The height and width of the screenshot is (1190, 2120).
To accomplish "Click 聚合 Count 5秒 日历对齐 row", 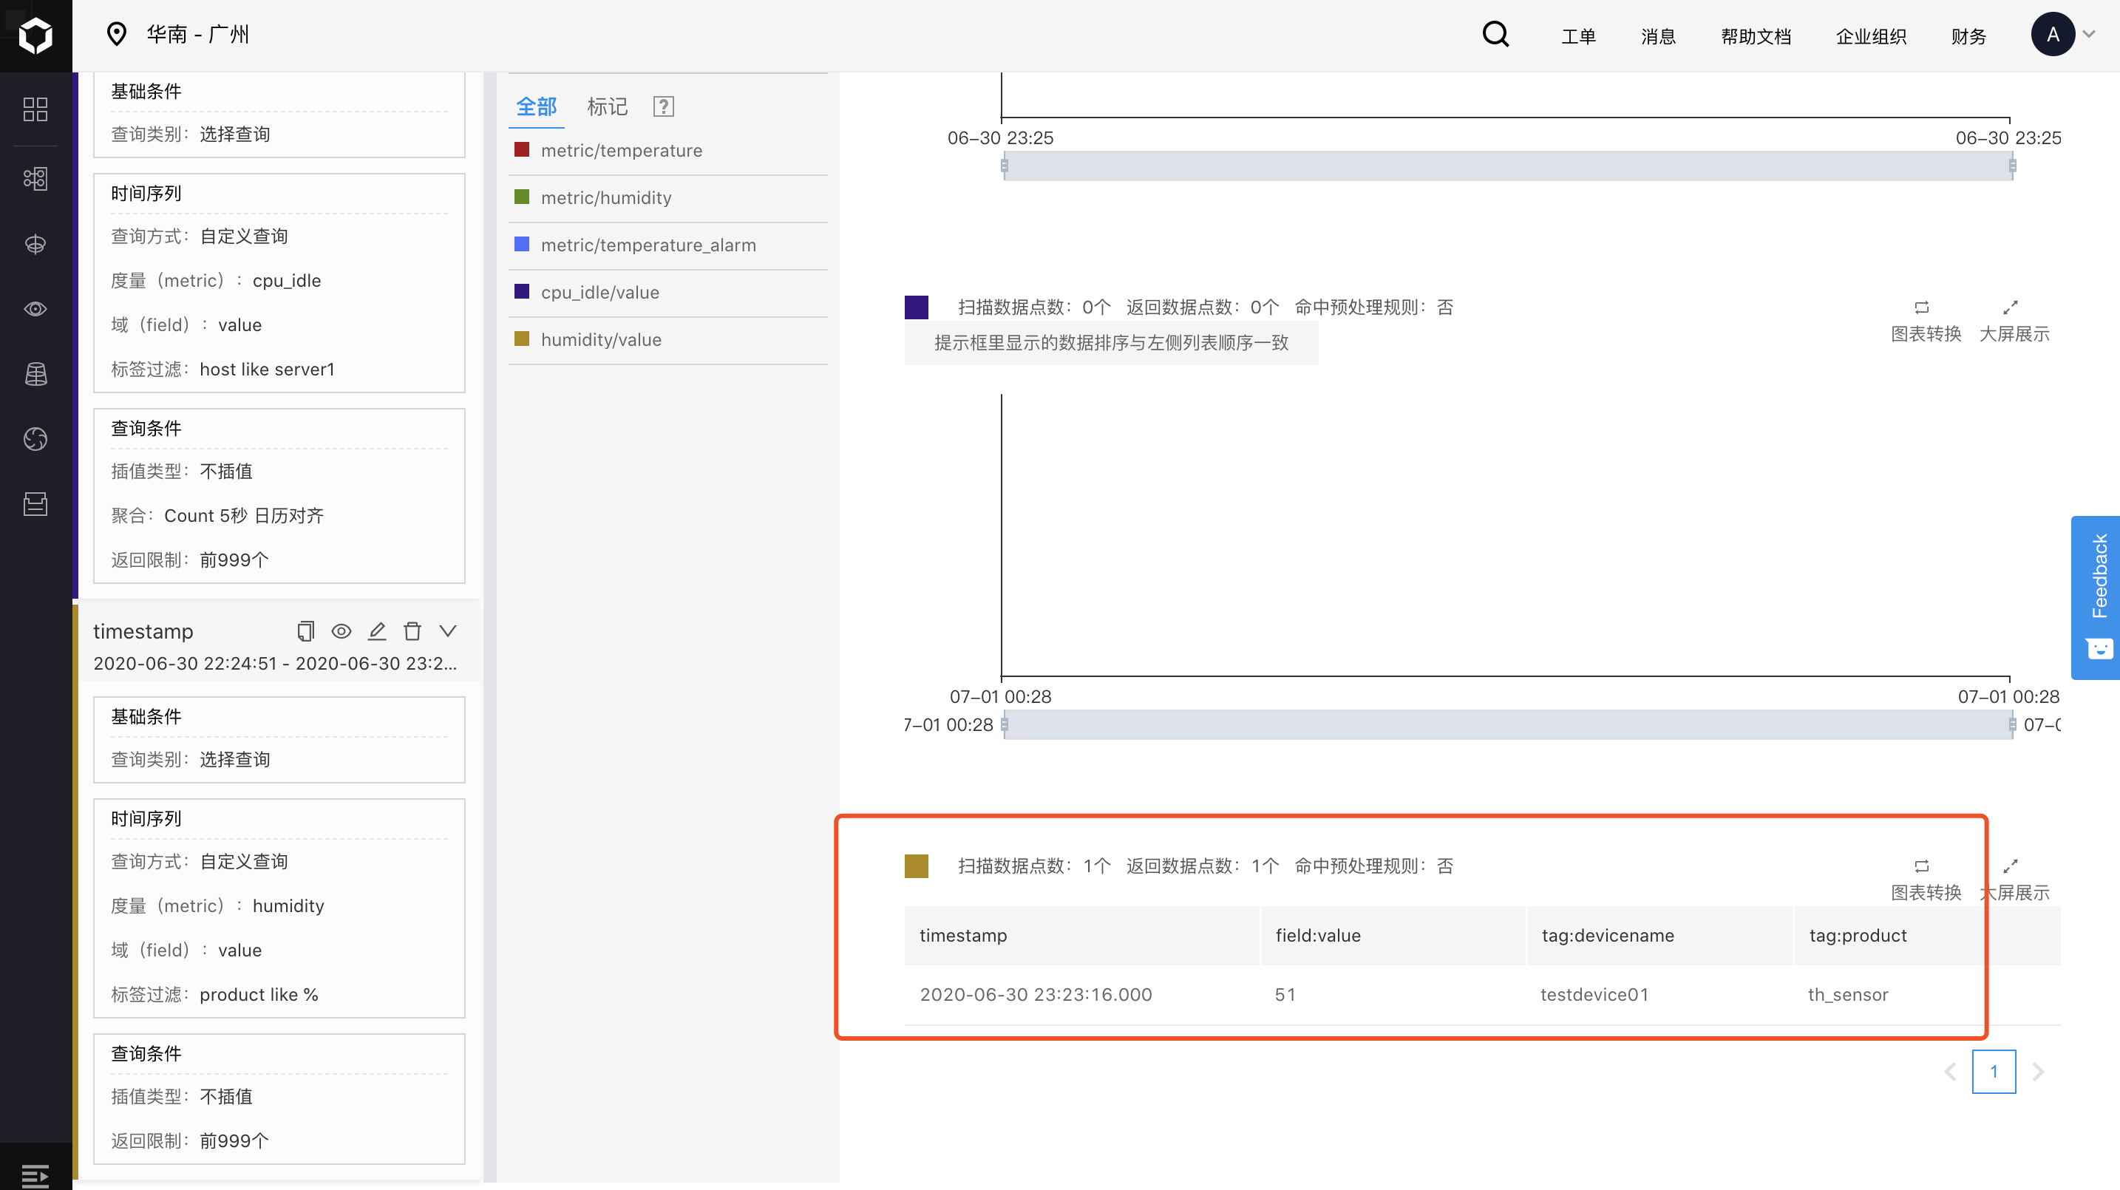I will [x=217, y=515].
